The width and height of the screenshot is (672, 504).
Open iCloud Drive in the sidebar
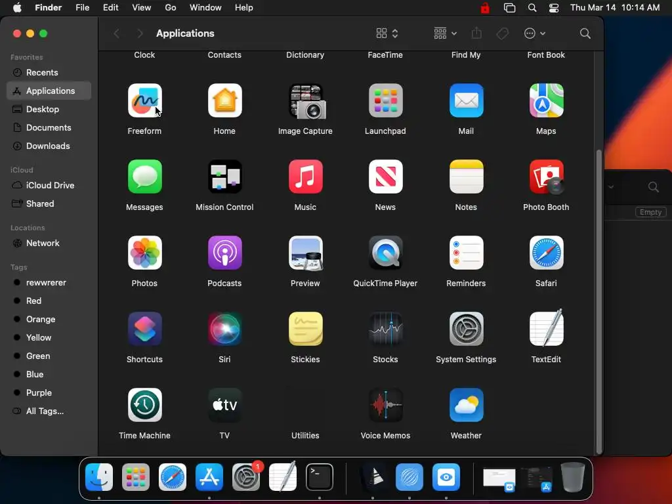(49, 185)
